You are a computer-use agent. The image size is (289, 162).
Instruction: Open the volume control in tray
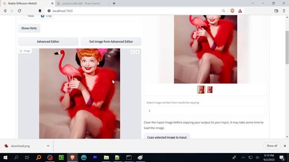pyautogui.click(x=257, y=157)
